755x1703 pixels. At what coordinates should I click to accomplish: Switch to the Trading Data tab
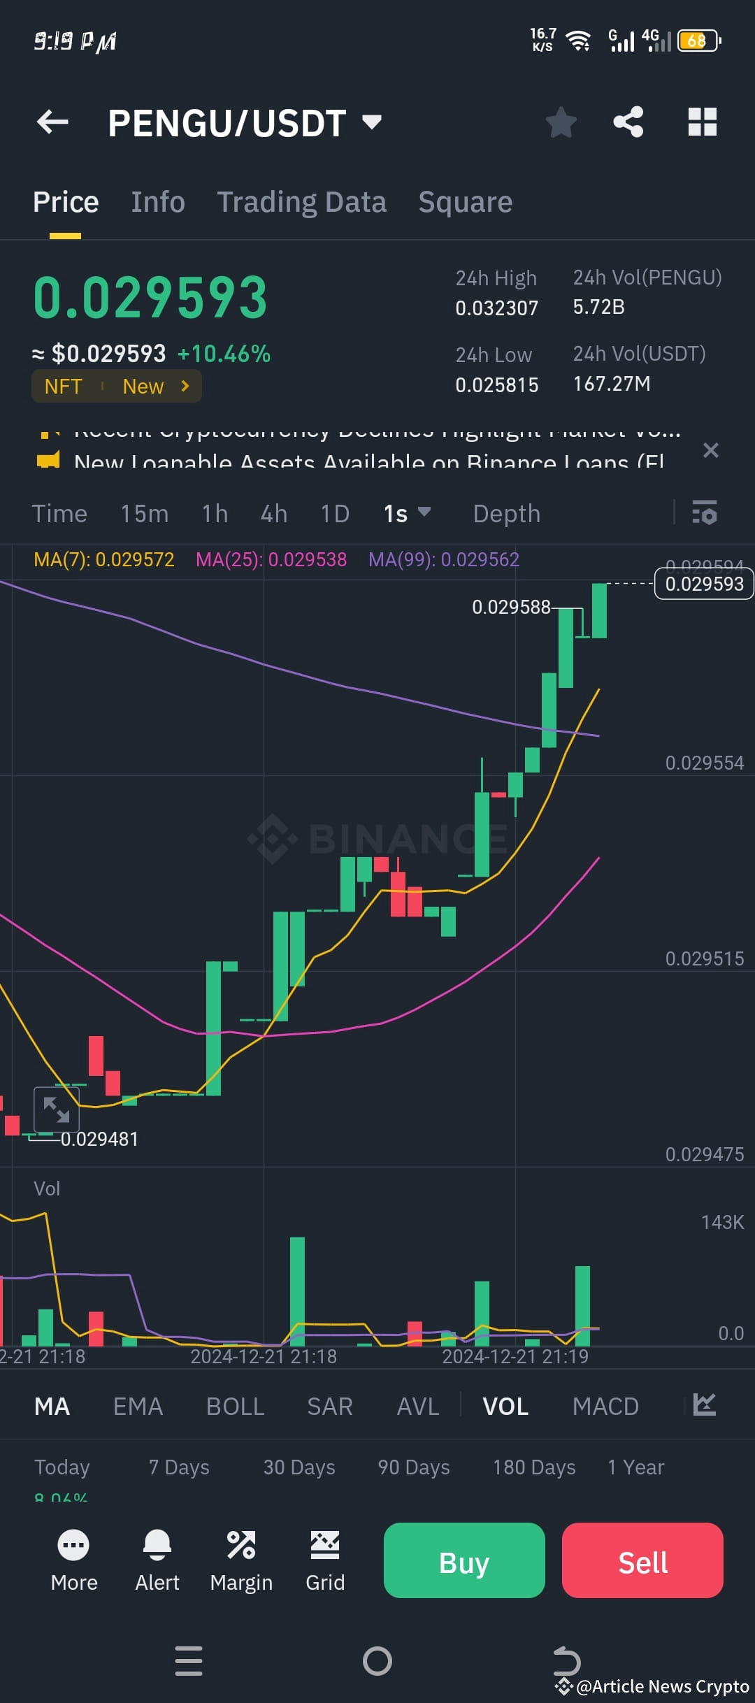click(x=302, y=201)
